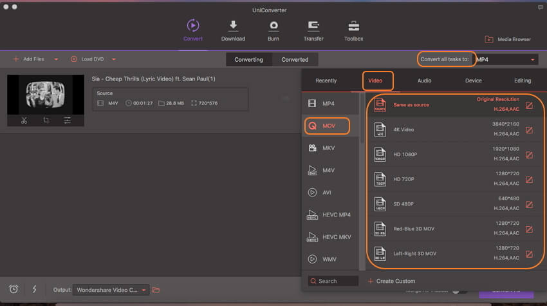Image resolution: width=547 pixels, height=306 pixels.
Task: Click the format list scrollbar
Action: coord(362,119)
